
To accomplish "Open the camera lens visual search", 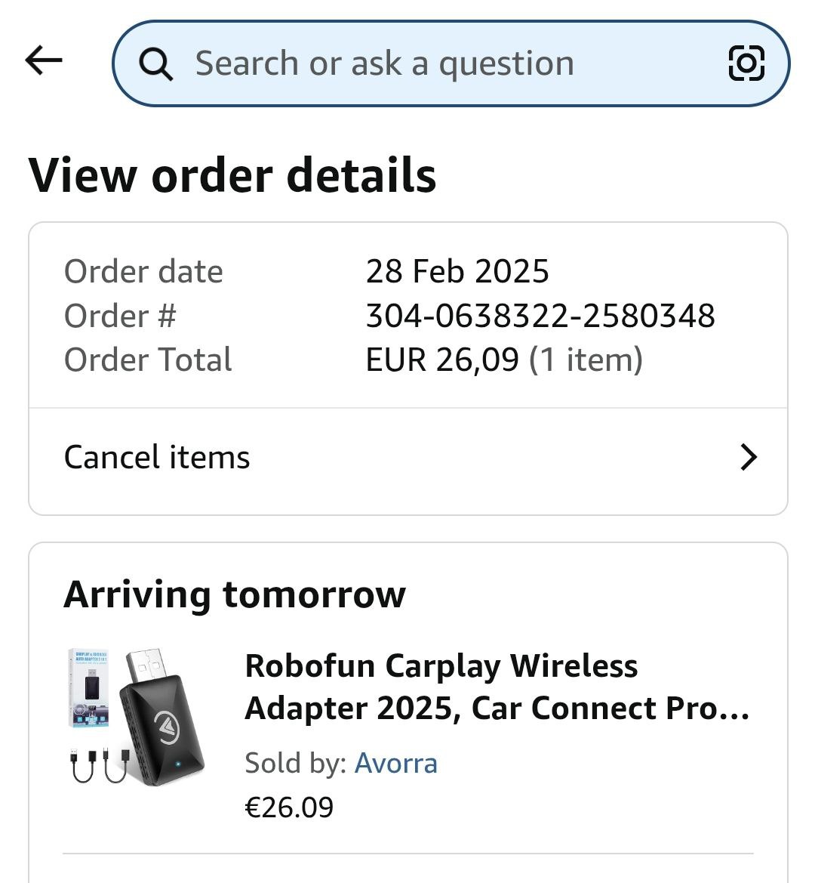I will tap(746, 63).
